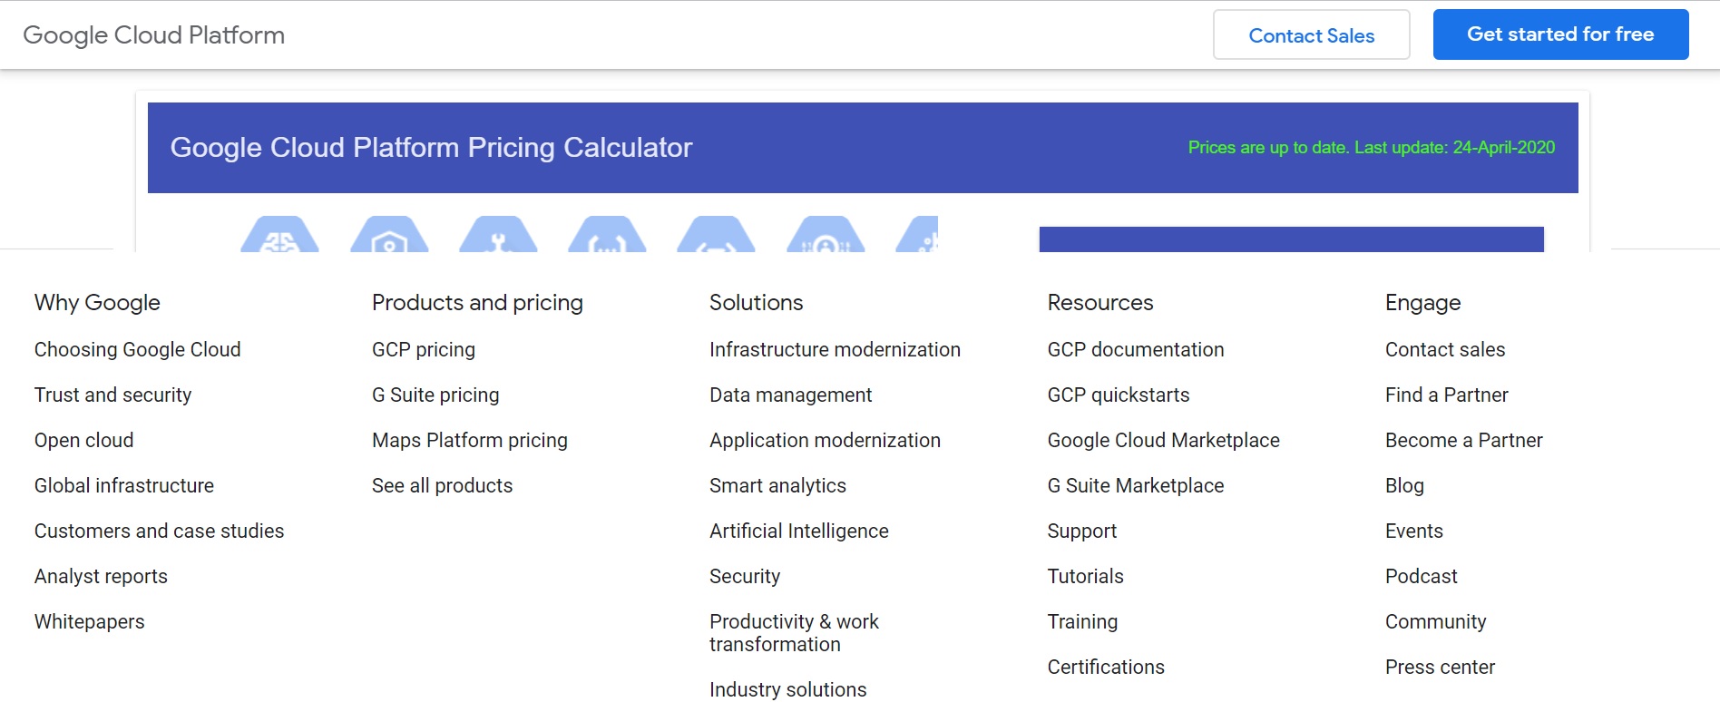The image size is (1720, 702).
Task: Select the curly-braces serverless product icon
Action: point(608,238)
